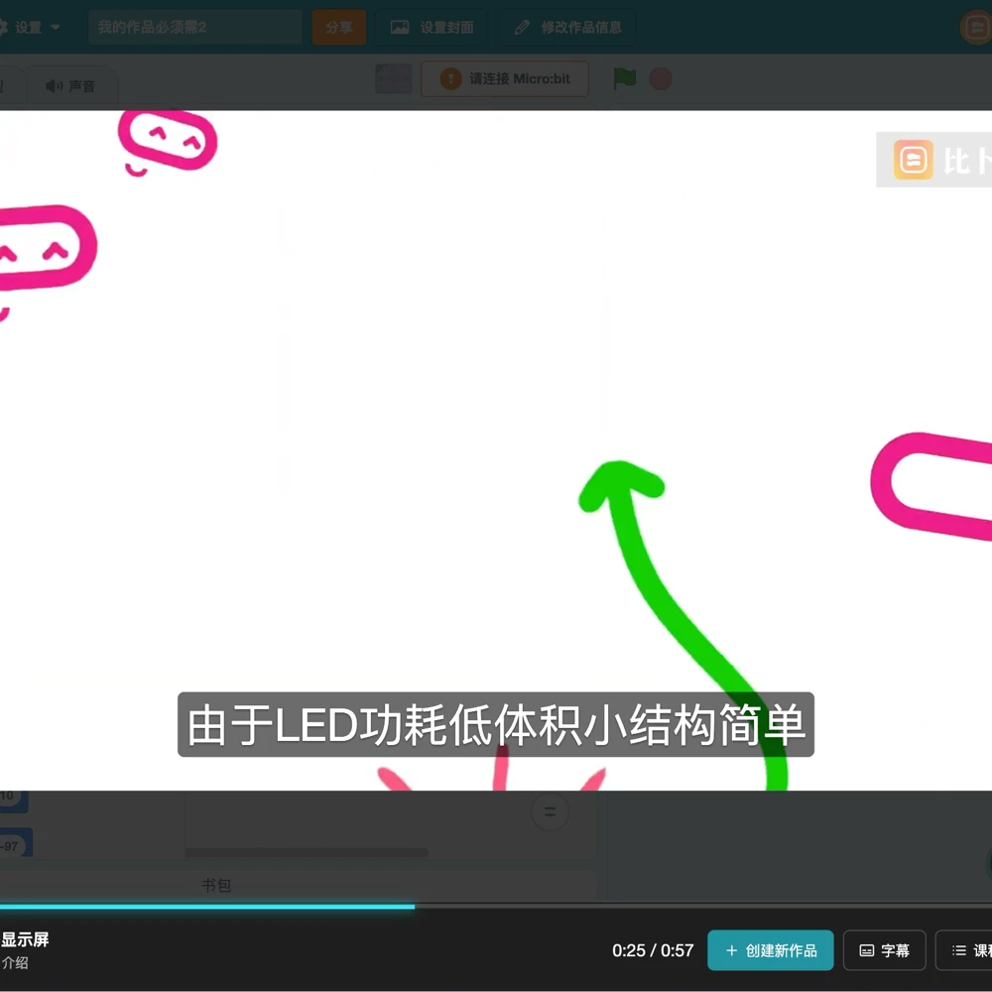Open the 设置 settings dropdown
Screen dimensions: 992x992
pyautogui.click(x=29, y=27)
